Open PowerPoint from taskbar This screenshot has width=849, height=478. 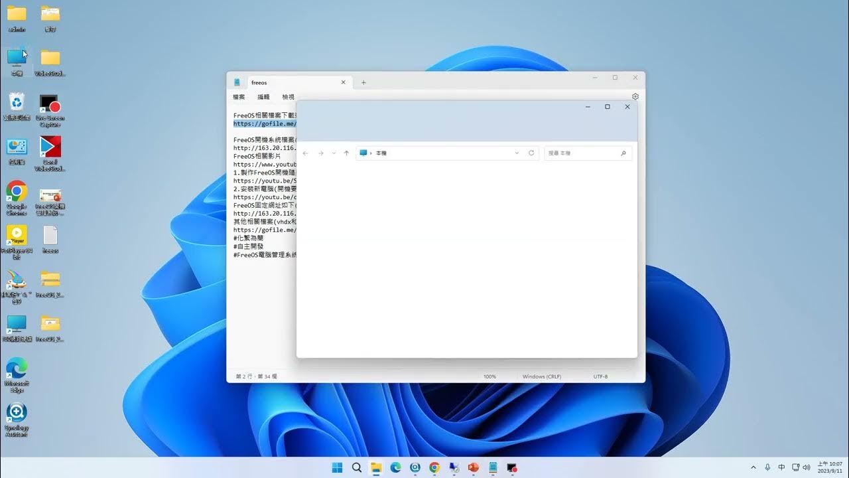(x=473, y=467)
